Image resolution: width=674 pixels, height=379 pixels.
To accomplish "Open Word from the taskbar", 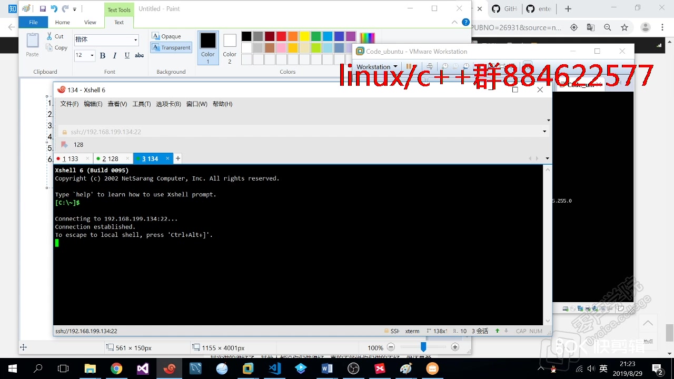I will (327, 368).
